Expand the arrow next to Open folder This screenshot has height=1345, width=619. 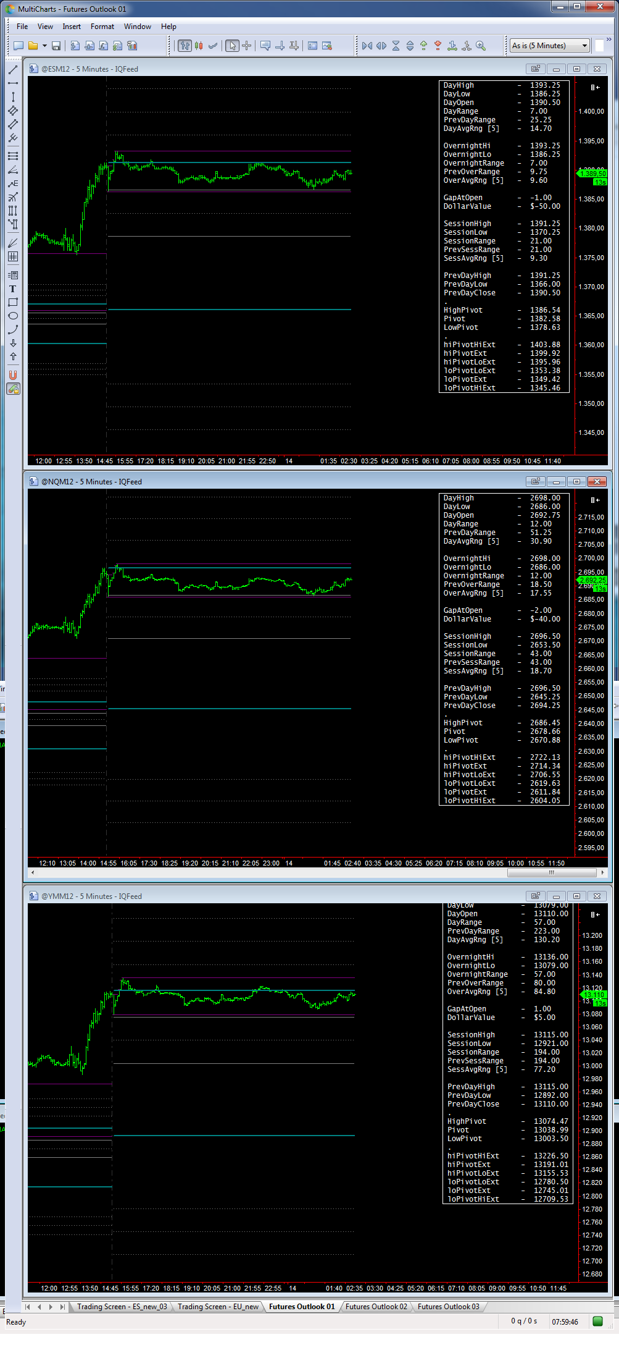coord(44,46)
